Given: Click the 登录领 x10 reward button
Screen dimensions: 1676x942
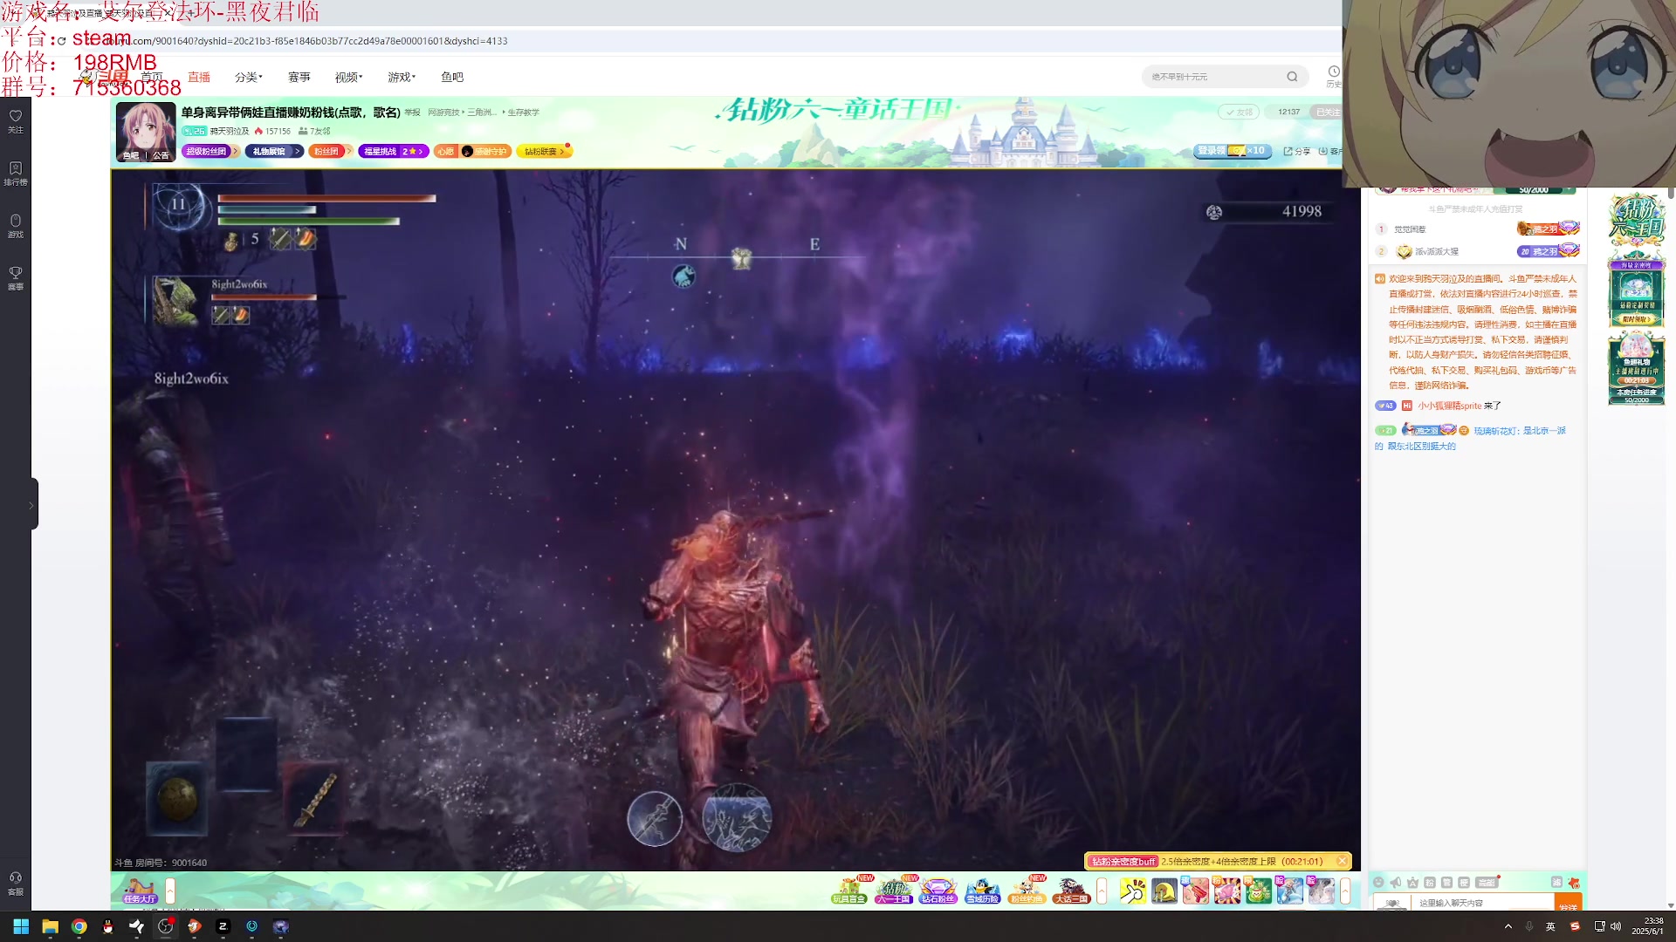Looking at the screenshot, I should (x=1233, y=151).
